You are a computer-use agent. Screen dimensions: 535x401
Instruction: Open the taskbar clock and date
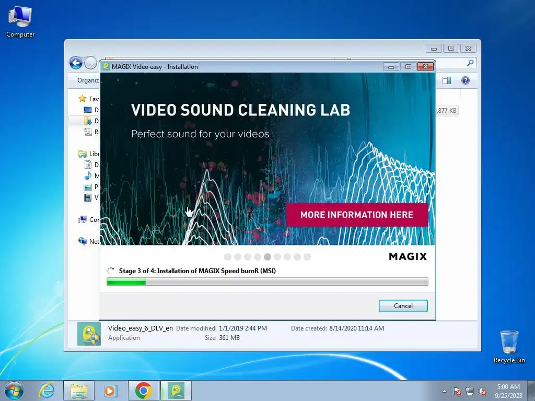click(x=508, y=391)
